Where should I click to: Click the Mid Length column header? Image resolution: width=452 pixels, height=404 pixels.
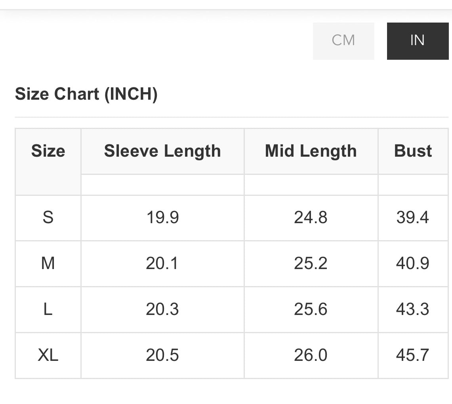click(x=311, y=151)
